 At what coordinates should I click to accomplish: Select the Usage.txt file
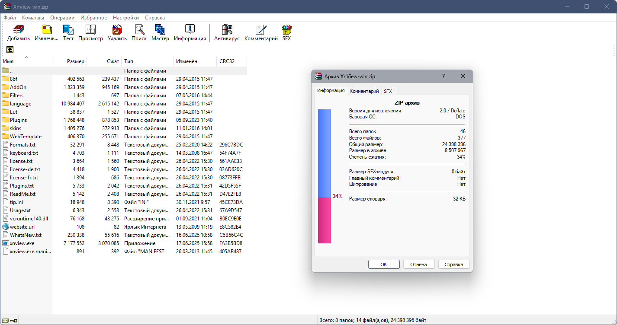[x=124, y=210]
